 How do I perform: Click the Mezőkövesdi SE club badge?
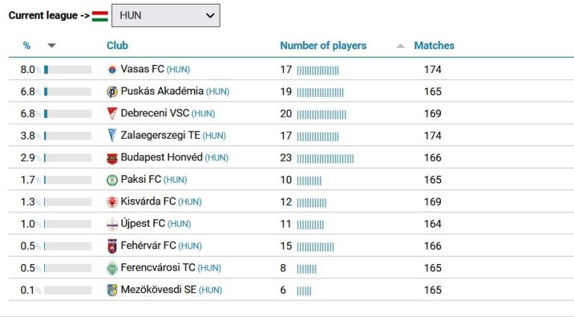[112, 290]
